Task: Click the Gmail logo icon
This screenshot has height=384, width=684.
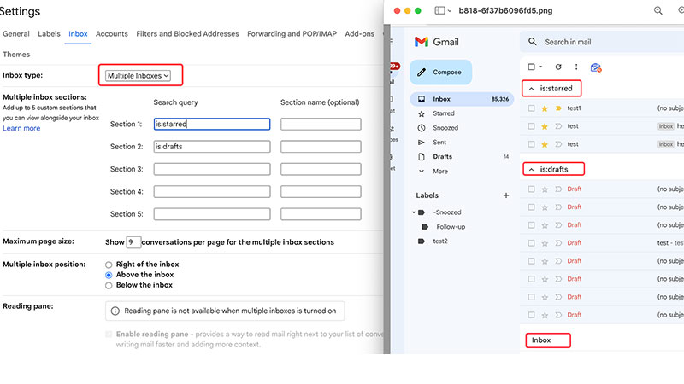Action: pyautogui.click(x=422, y=42)
